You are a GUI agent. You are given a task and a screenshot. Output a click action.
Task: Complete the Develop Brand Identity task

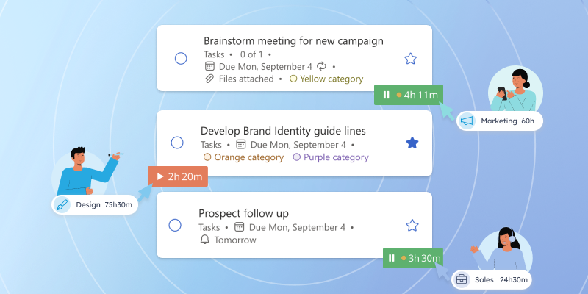click(x=177, y=143)
